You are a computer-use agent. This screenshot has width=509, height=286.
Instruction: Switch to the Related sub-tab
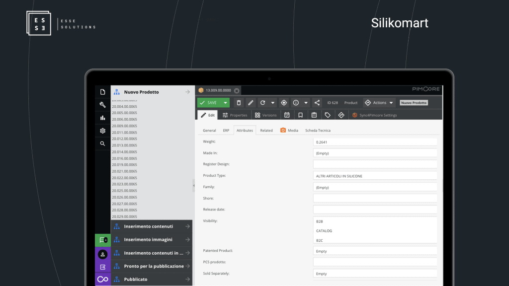click(266, 131)
